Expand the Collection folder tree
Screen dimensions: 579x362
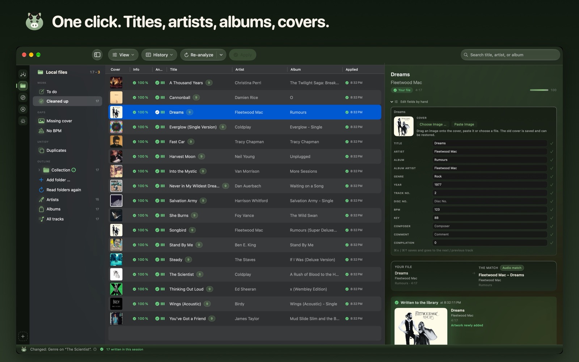click(x=39, y=170)
